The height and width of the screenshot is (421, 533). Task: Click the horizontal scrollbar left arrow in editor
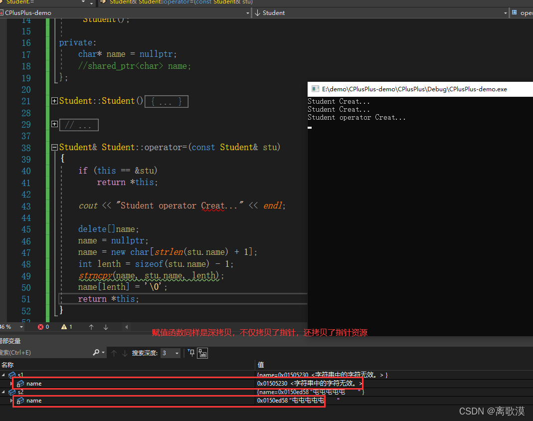[127, 327]
